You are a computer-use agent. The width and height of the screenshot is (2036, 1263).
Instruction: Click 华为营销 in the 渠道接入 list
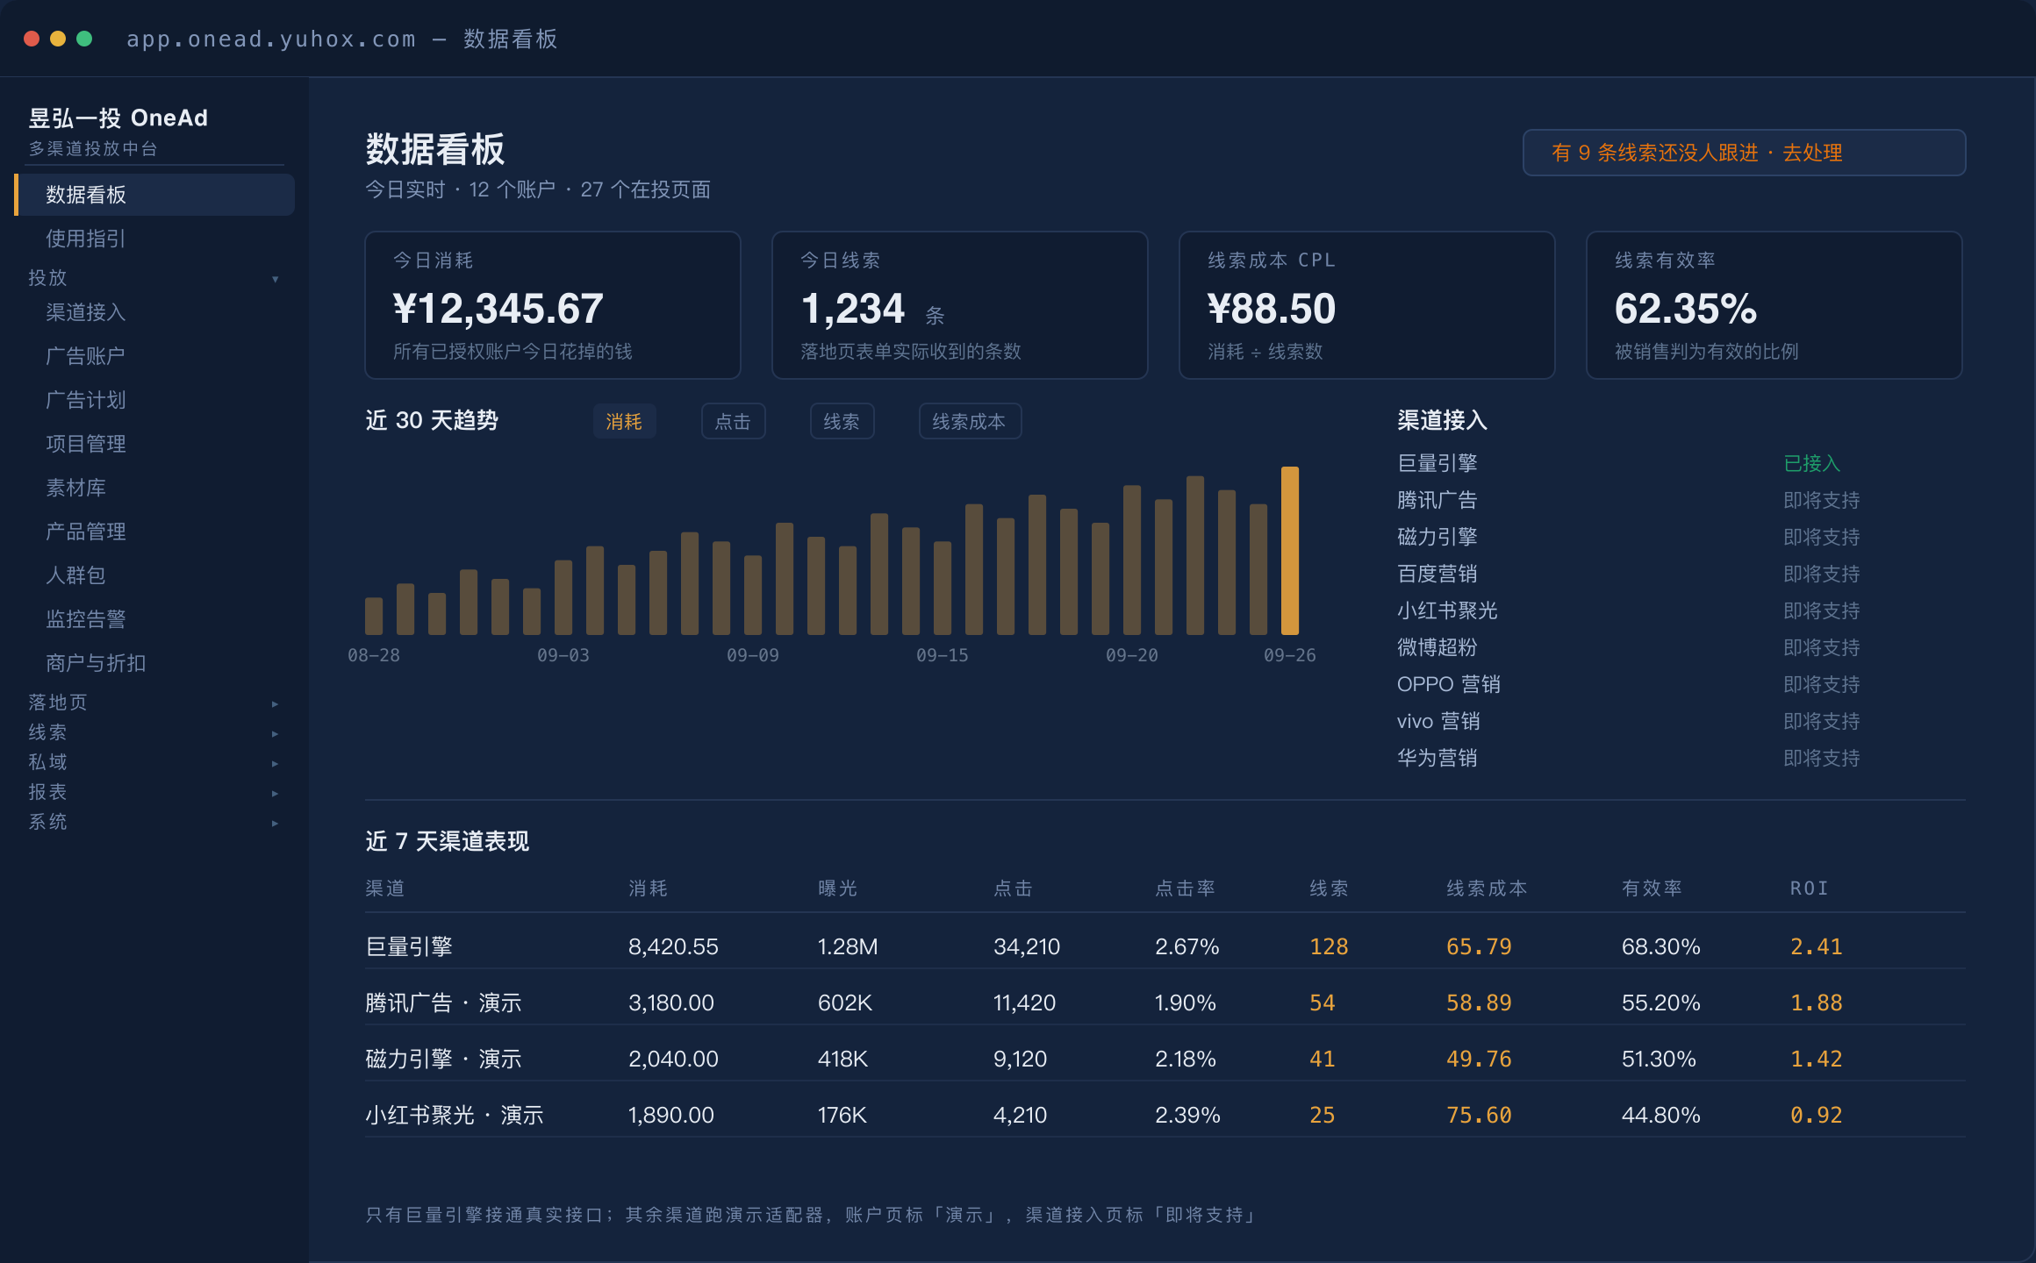tap(1437, 758)
